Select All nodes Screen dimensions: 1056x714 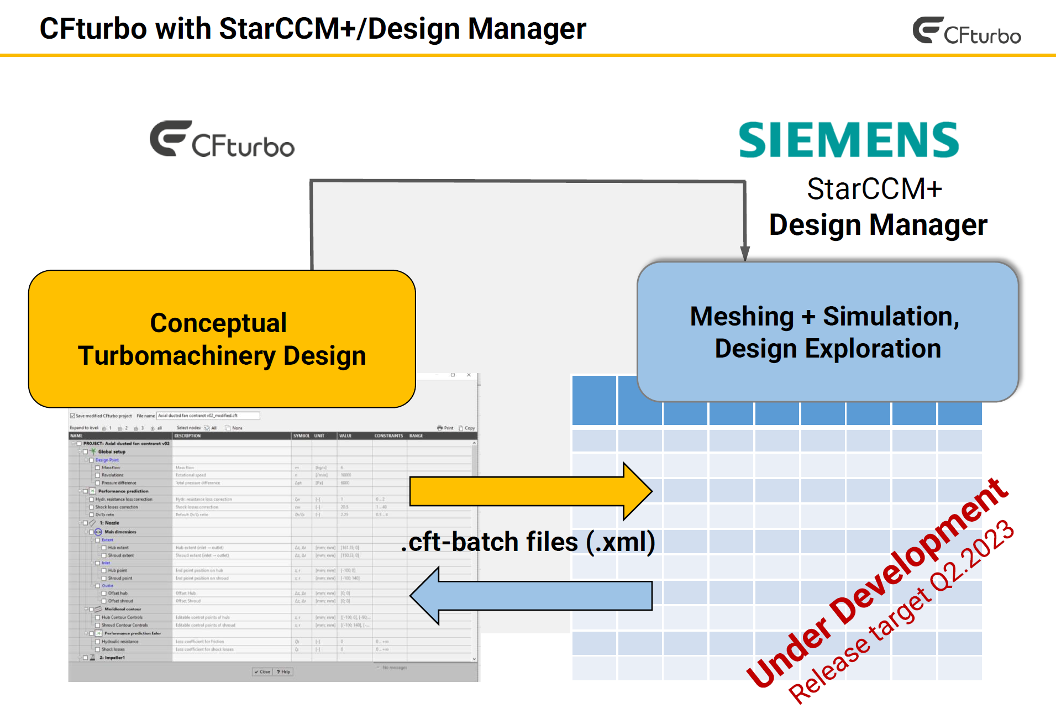(x=211, y=428)
